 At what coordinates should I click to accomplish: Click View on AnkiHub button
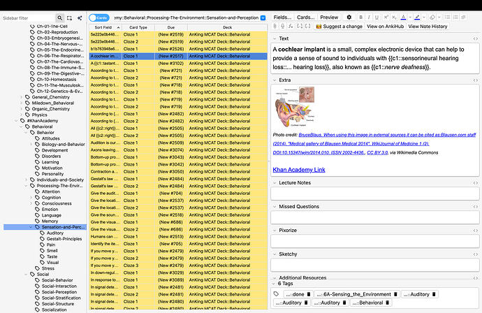tap(385, 27)
